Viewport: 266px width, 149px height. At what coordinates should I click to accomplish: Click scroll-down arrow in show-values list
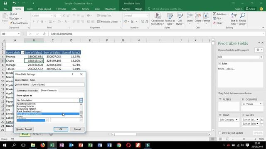(x=81, y=116)
